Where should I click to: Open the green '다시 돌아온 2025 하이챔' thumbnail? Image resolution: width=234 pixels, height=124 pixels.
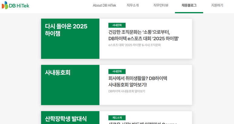click(x=70, y=39)
